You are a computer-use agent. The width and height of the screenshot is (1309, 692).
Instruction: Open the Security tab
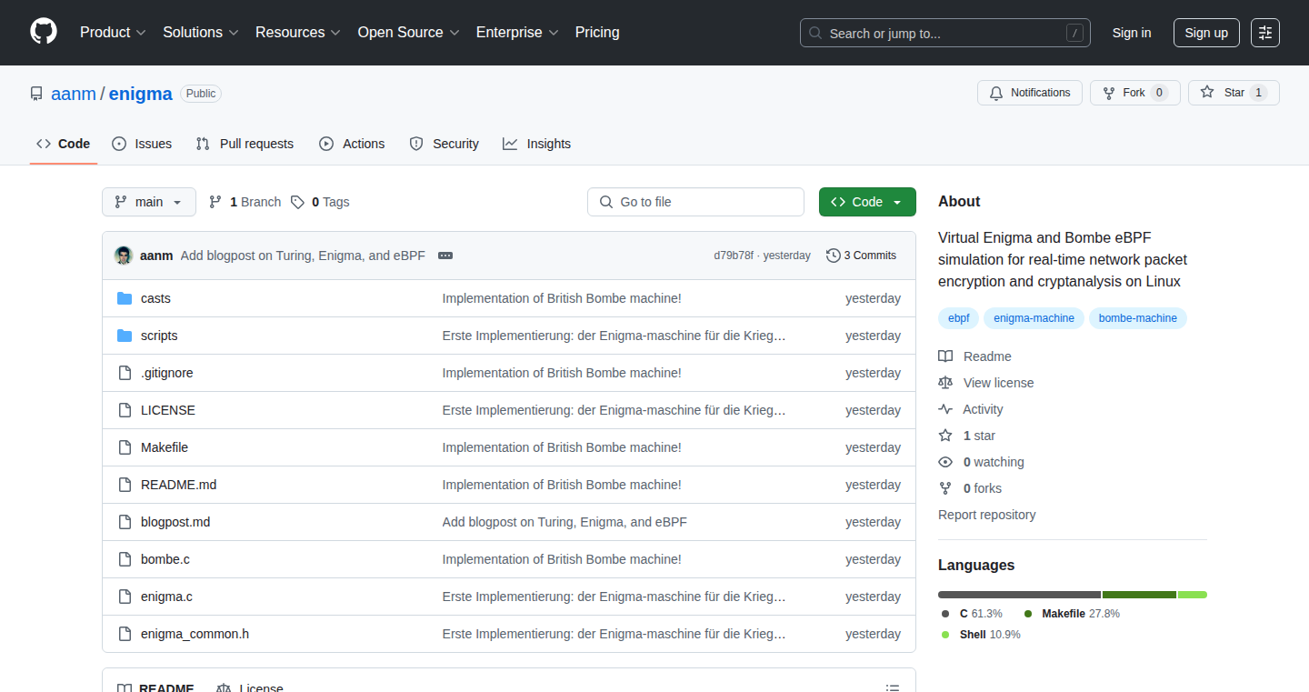(x=444, y=144)
